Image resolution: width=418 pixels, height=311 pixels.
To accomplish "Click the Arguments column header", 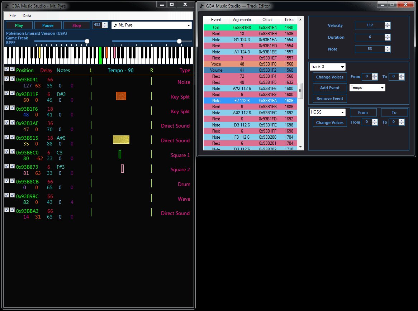I will point(242,20).
